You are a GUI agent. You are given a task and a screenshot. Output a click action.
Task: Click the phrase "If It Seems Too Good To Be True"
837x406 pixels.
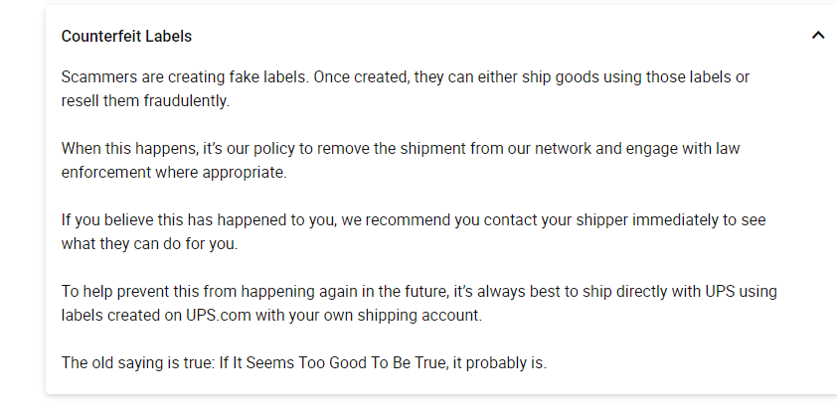(332, 363)
